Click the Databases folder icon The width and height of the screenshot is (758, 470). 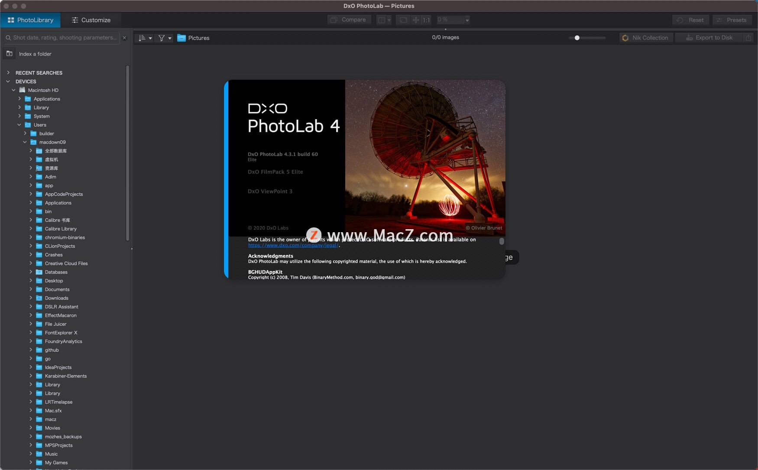[39, 272]
